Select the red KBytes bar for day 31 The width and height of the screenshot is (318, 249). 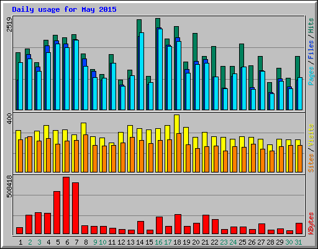tap(299, 228)
